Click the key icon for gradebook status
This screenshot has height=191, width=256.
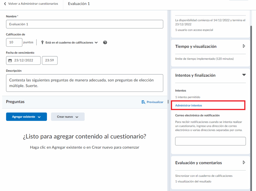[42, 42]
